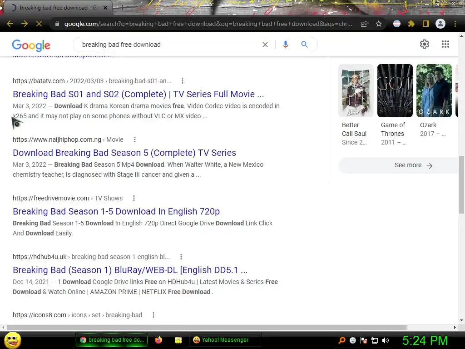
Task: Bookmark this page with the star icon
Action: click(x=379, y=24)
